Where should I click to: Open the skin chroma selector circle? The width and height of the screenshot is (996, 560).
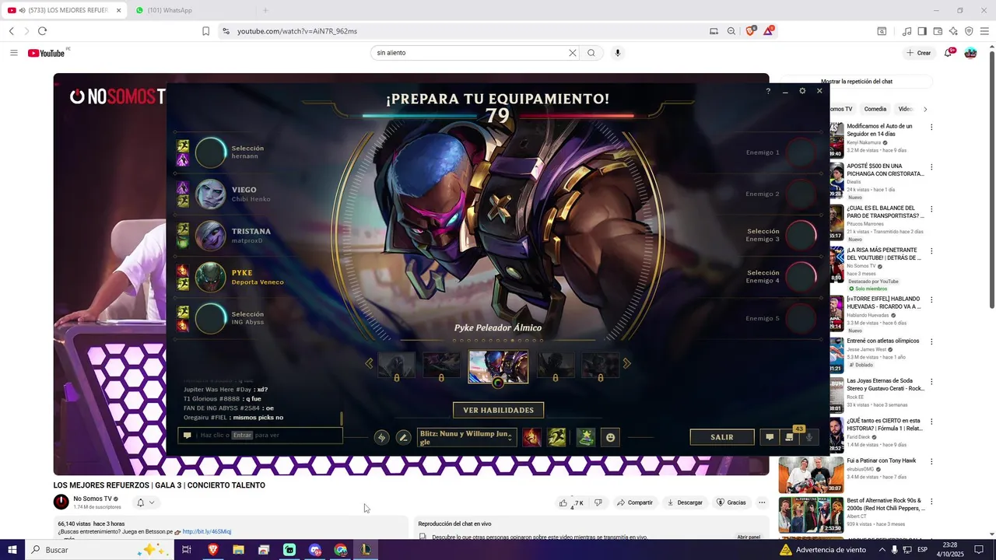tap(498, 383)
